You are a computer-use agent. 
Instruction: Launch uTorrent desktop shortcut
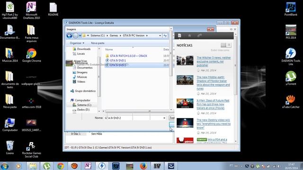click(291, 78)
